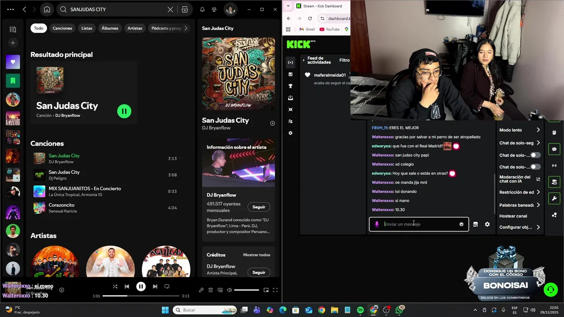Add current song to Liked Songs via plus
Image resolution: width=564 pixels, height=317 pixels.
[x=62, y=290]
